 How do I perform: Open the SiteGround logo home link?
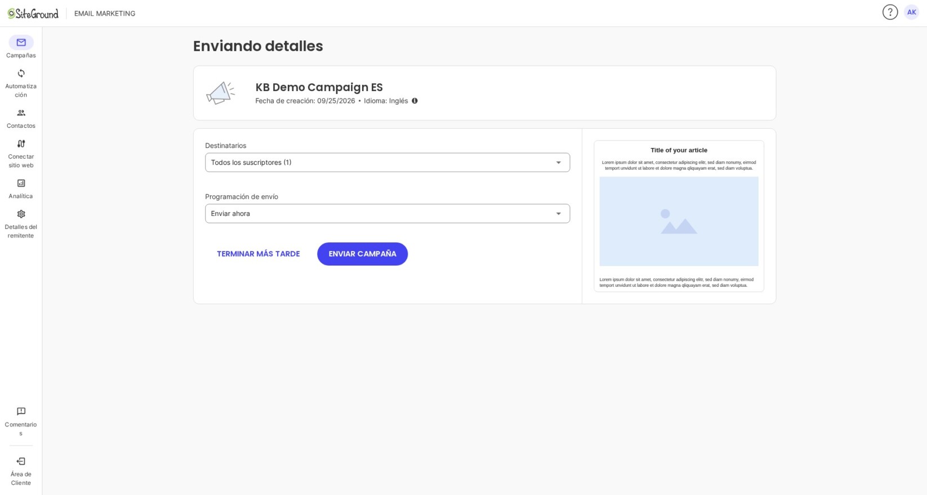point(33,13)
